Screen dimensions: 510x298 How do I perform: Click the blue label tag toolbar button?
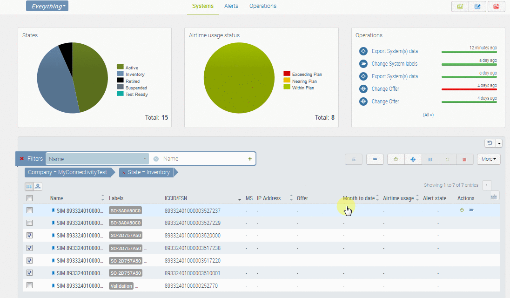coord(375,159)
